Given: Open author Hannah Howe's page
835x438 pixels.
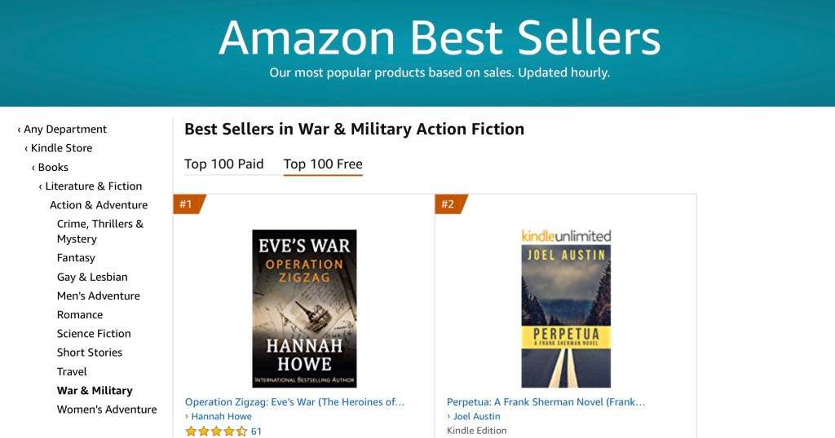Looking at the screenshot, I should pyautogui.click(x=222, y=417).
